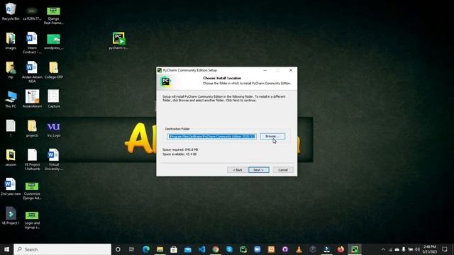Open the PyCharm icon in the taskbar
Image resolution: width=454 pixels, height=255 pixels.
[243, 249]
